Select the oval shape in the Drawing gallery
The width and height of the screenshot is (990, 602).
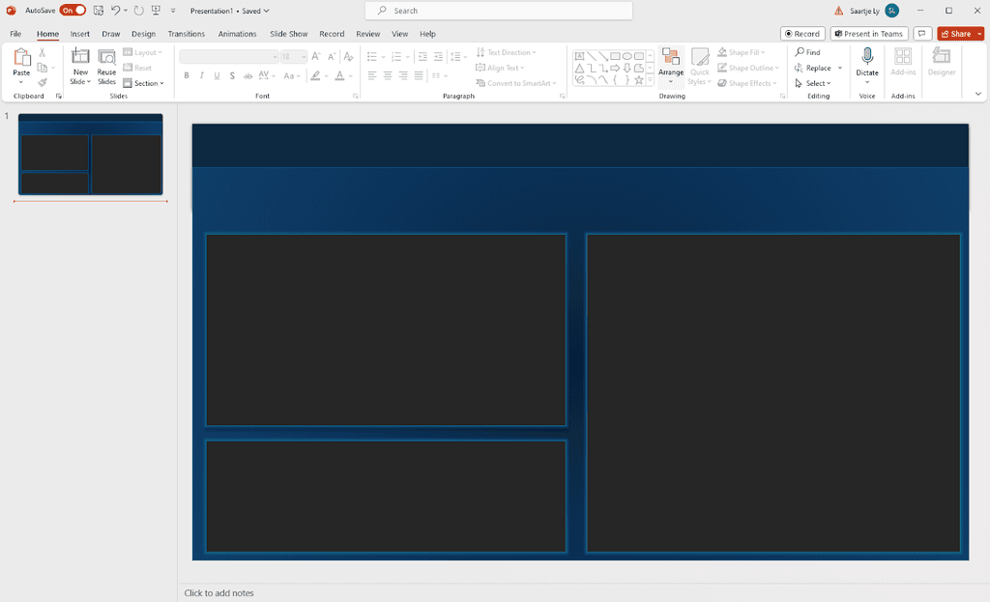click(627, 56)
